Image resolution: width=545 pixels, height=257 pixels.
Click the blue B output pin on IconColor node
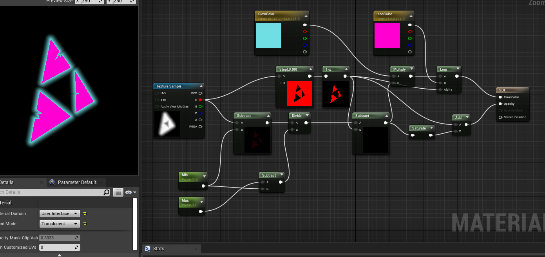pyautogui.click(x=410, y=45)
